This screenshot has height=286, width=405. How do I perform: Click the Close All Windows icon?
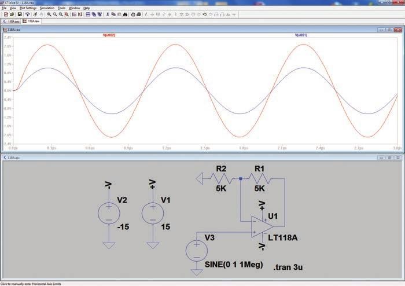[x=100, y=14]
